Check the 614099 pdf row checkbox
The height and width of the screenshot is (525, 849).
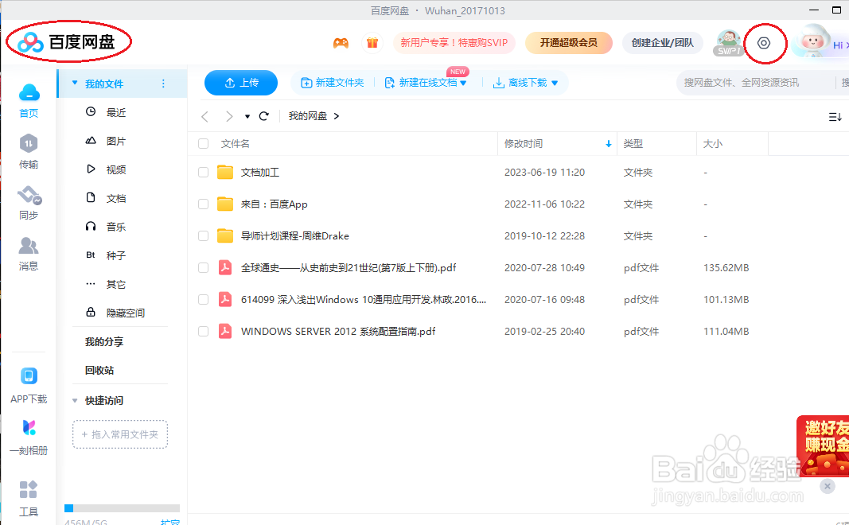[x=203, y=299]
